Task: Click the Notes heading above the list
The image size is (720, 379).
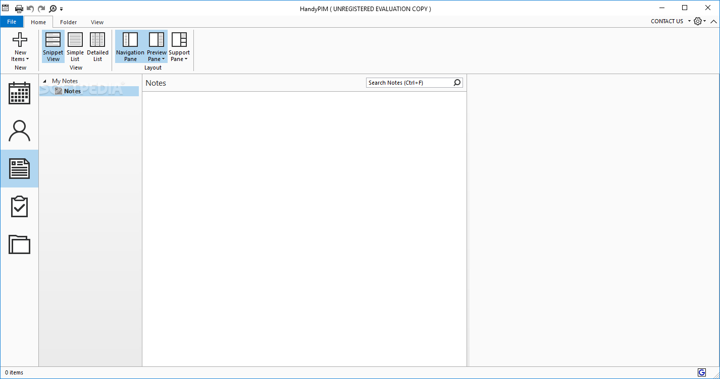Action: tap(156, 83)
